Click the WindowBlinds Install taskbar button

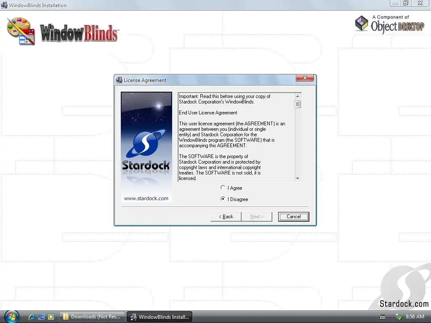(x=160, y=317)
